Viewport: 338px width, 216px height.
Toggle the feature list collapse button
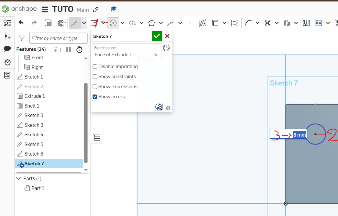[97, 137]
